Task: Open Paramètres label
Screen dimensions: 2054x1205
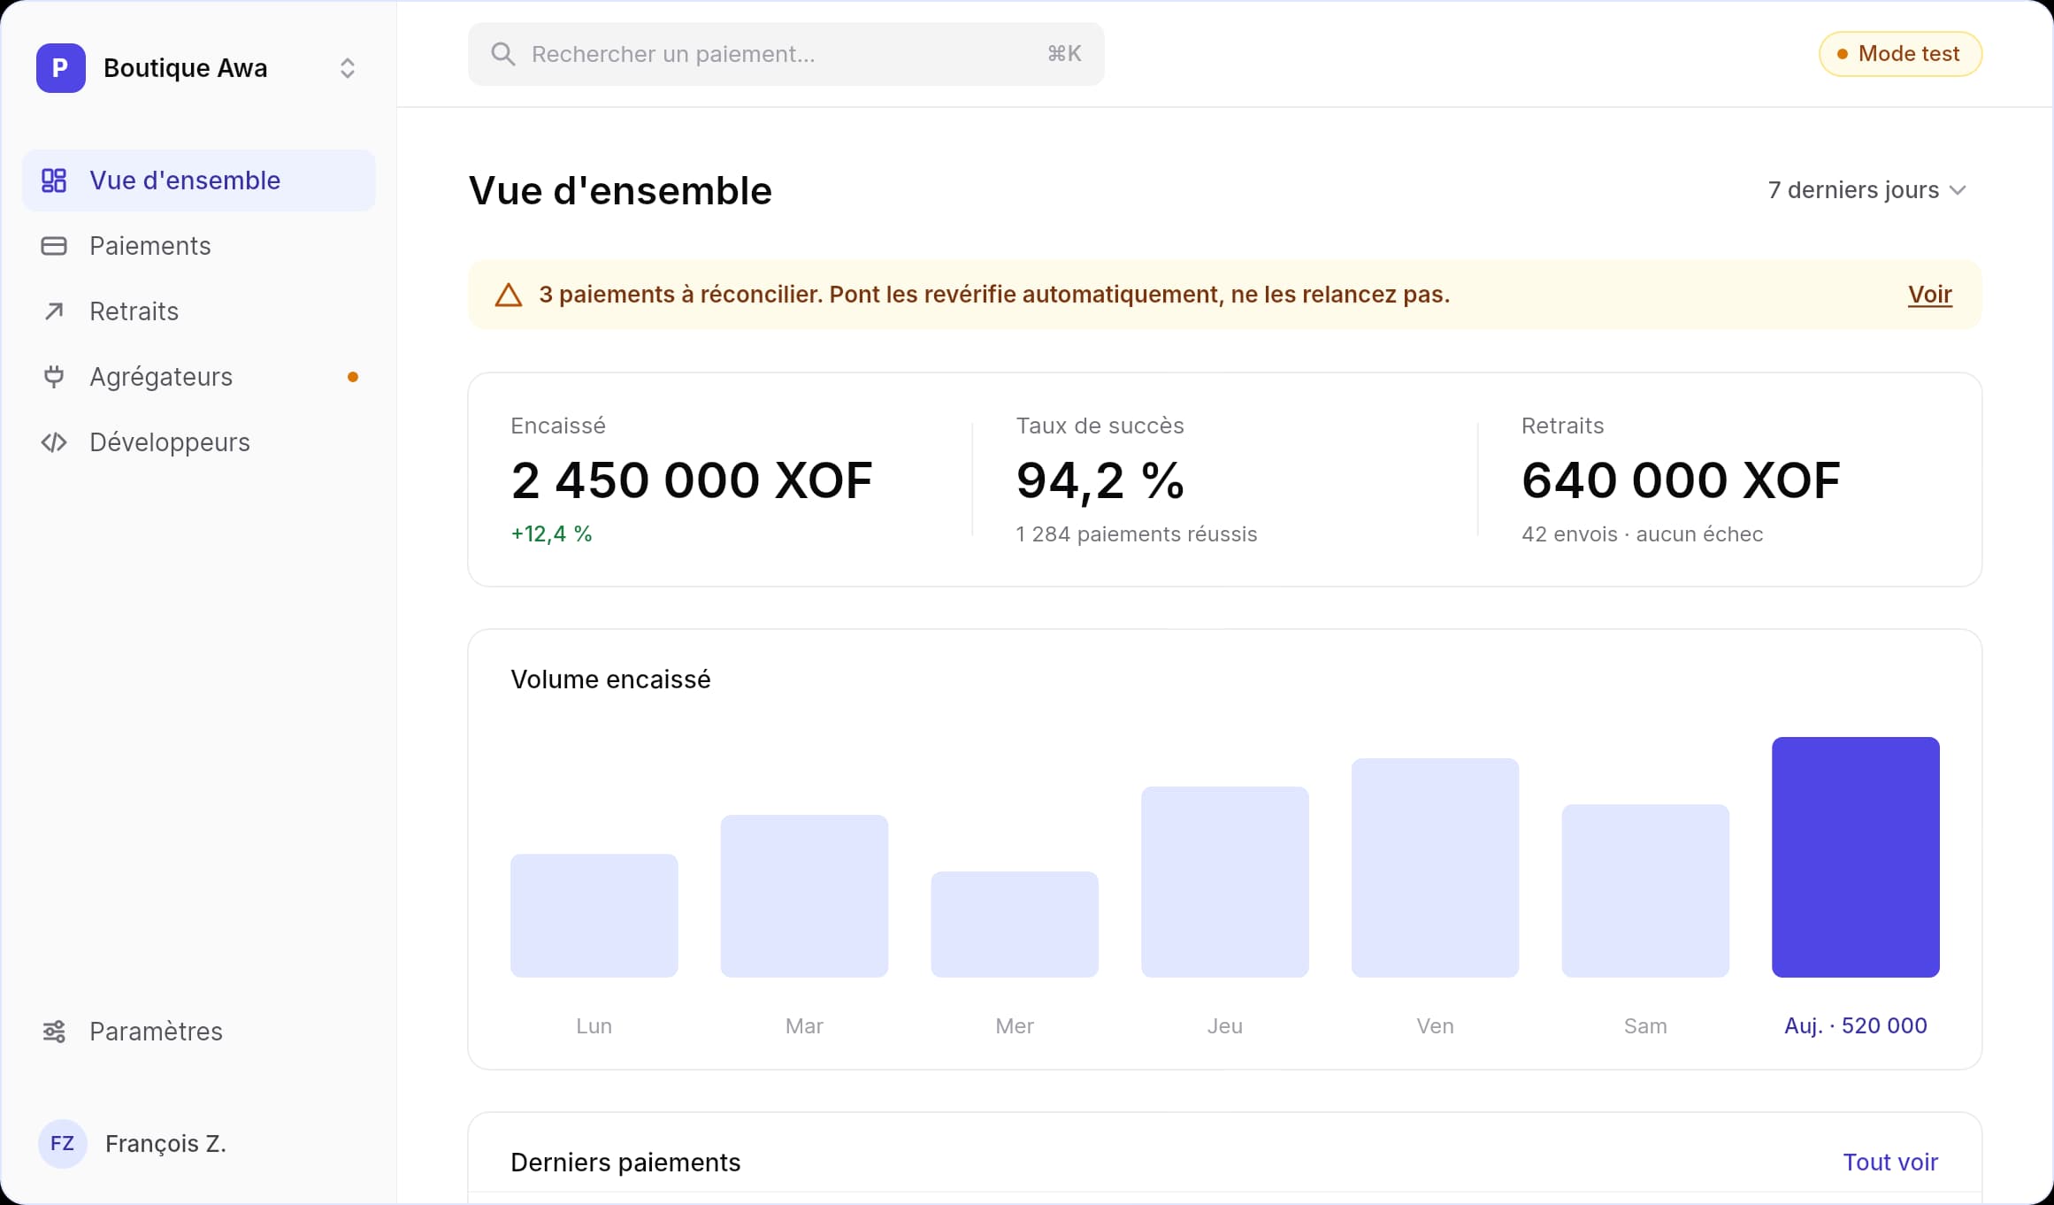Action: click(x=156, y=1032)
